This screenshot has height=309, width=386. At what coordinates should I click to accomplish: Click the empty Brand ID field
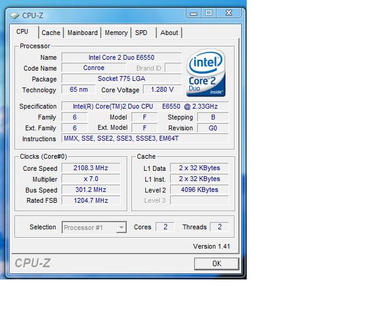173,68
